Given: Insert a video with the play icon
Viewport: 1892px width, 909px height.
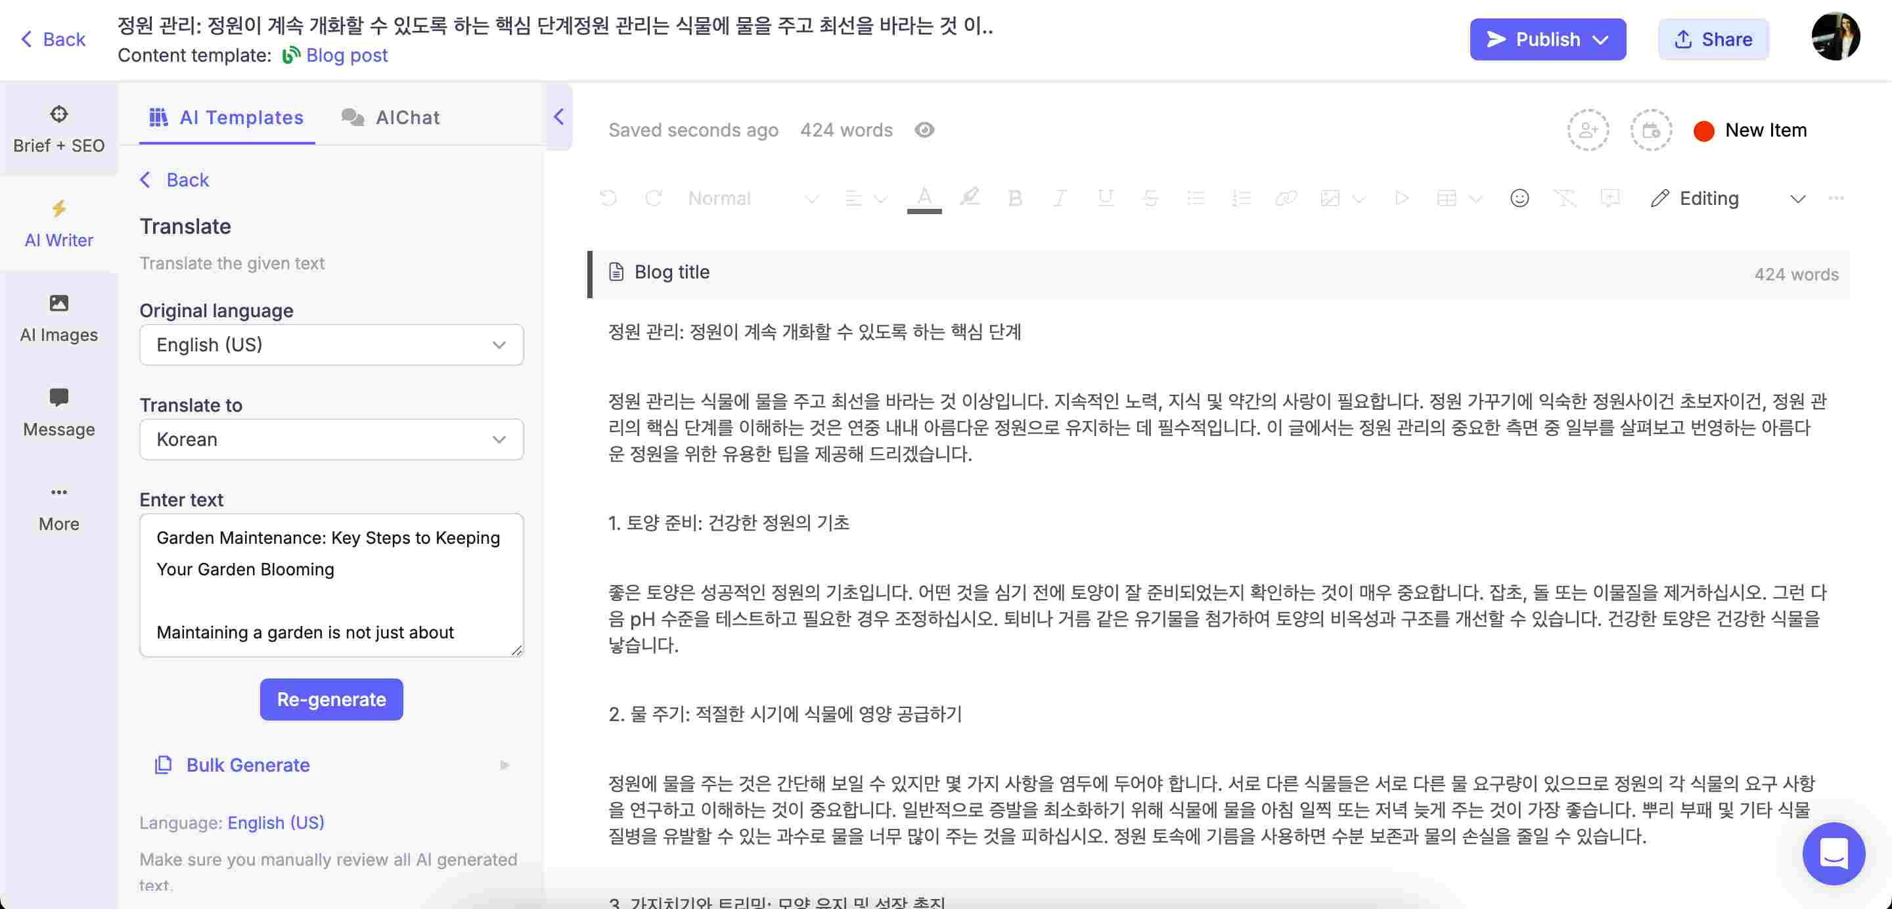Looking at the screenshot, I should pyautogui.click(x=1401, y=198).
